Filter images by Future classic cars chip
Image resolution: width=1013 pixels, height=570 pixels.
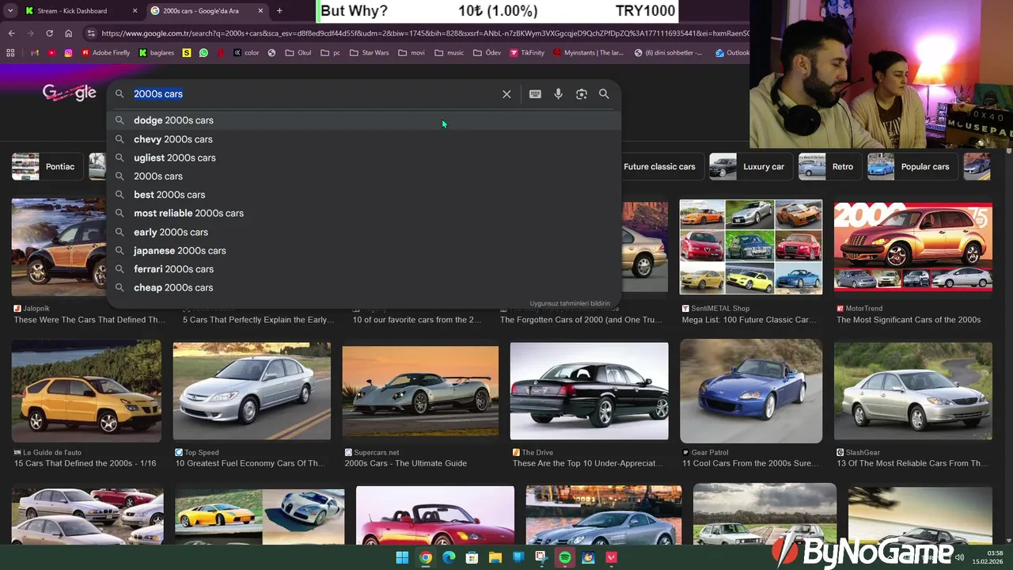pos(659,167)
